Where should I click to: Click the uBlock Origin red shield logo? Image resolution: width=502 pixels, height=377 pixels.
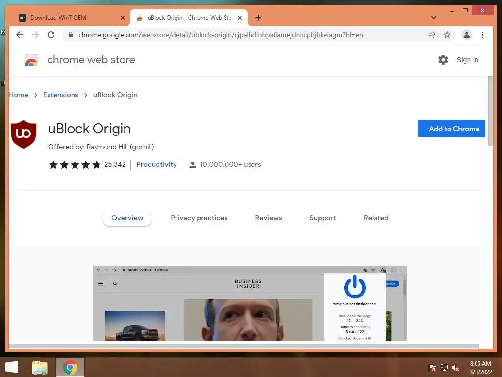tap(24, 135)
